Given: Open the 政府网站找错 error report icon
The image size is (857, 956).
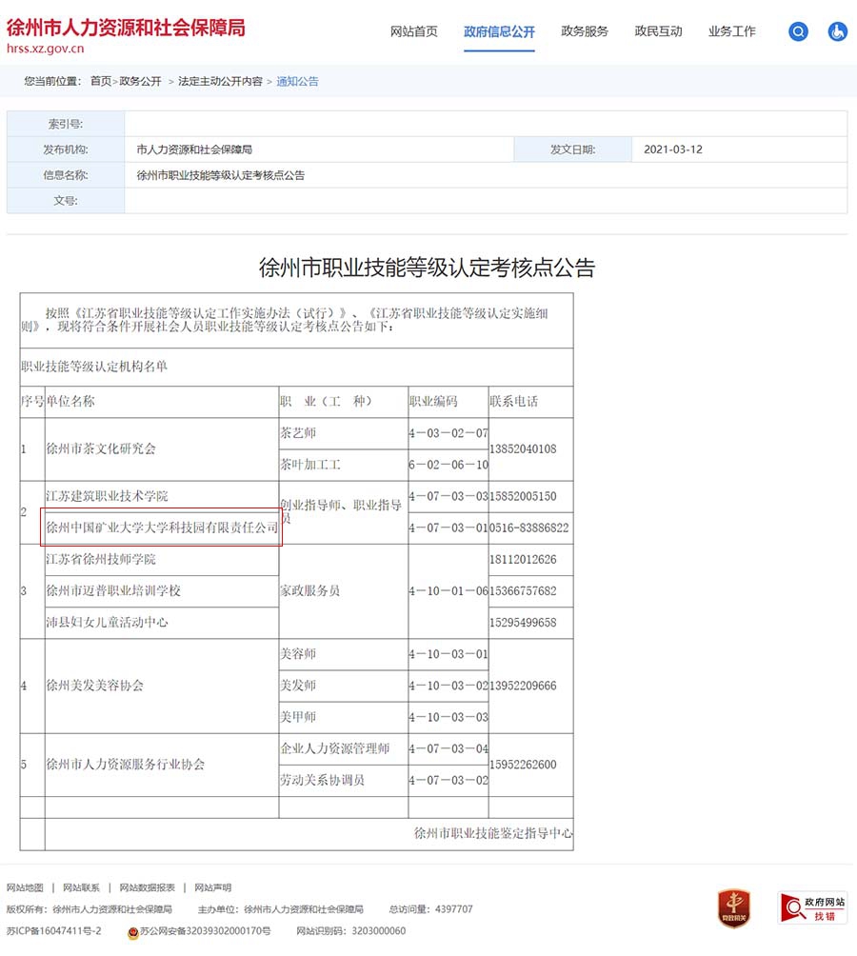Looking at the screenshot, I should coord(812,908).
